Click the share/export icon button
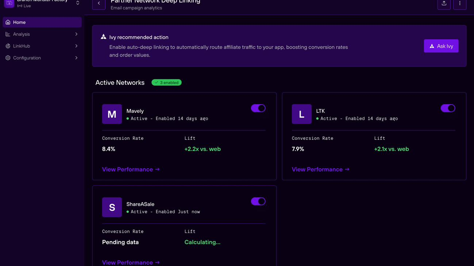Viewport: 474px width, 266px height. tap(444, 3)
